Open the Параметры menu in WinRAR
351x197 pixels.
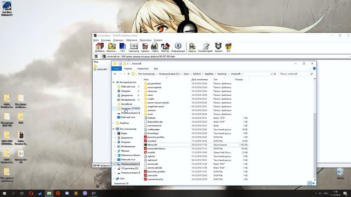[x=145, y=40]
